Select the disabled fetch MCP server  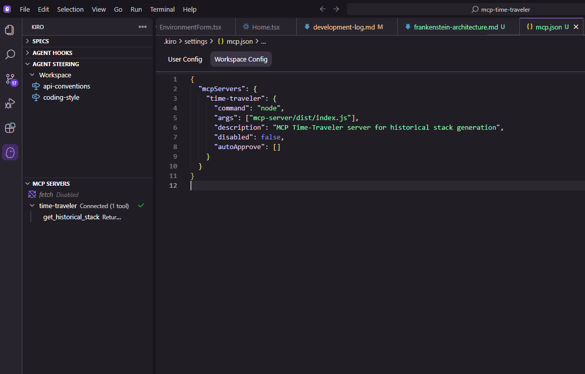click(x=46, y=195)
